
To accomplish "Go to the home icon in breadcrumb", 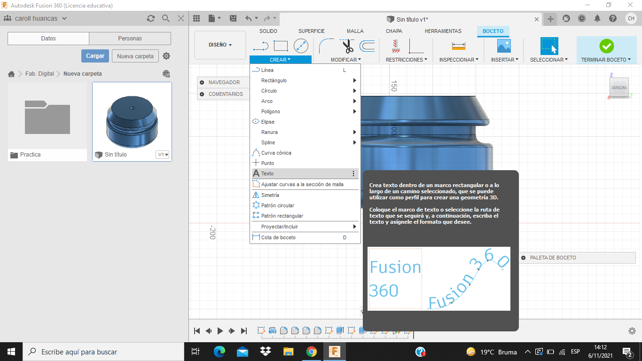I will click(12, 74).
